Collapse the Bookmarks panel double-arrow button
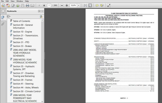This screenshot has width=162, height=103. [39, 11]
